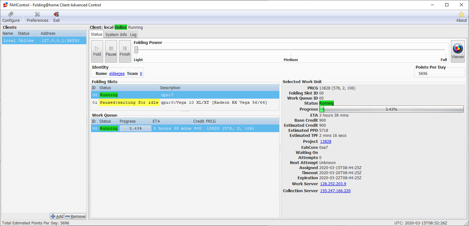Sort clients by Address column

click(63, 34)
